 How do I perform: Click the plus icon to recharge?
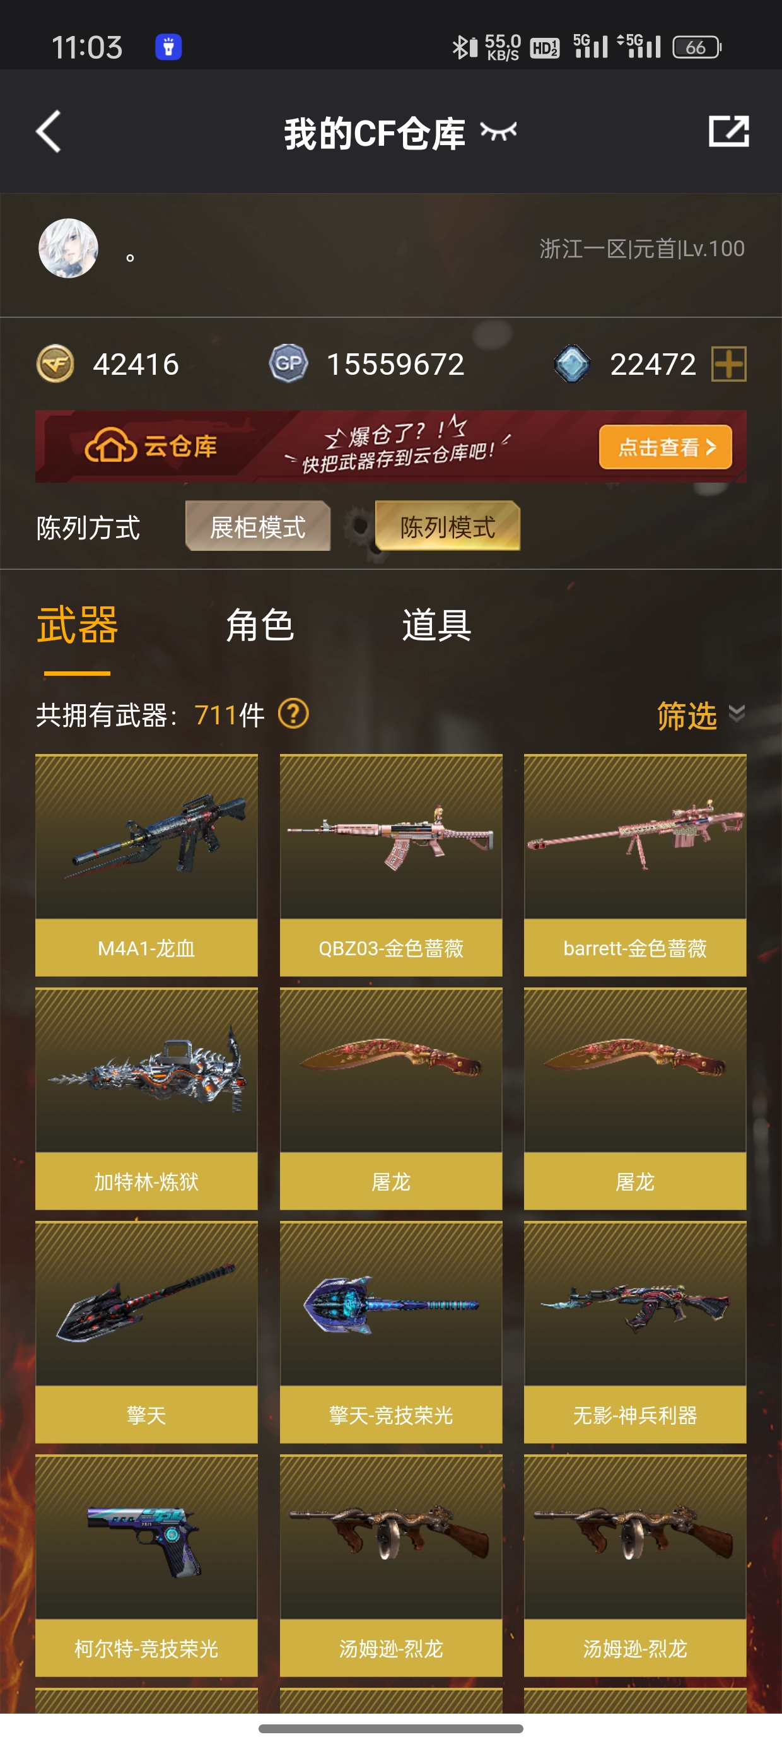[728, 364]
